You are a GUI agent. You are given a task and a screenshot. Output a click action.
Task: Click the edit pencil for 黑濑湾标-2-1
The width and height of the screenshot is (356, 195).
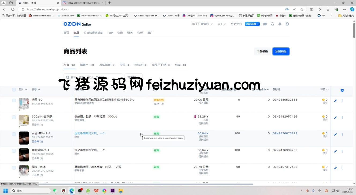335,151
